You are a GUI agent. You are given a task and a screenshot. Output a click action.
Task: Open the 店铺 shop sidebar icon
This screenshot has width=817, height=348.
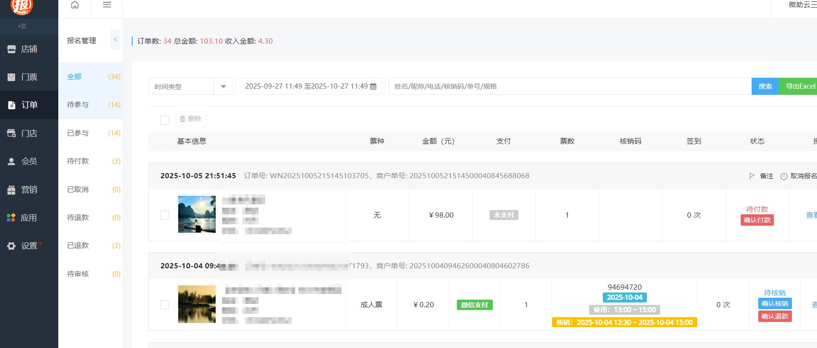[x=11, y=49]
